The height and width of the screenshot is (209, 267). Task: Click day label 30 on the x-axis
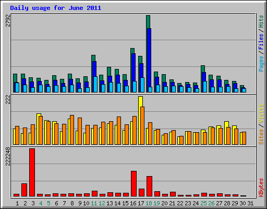pos(242,203)
